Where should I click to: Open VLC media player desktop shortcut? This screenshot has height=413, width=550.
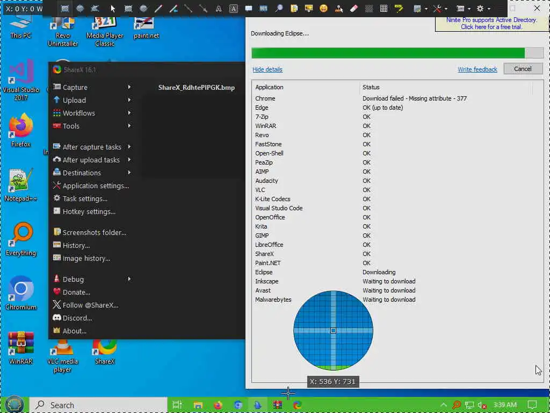click(62, 356)
